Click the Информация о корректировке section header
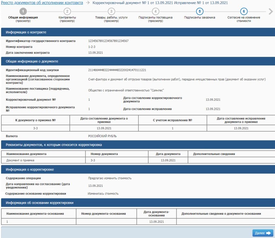 (x=138, y=169)
